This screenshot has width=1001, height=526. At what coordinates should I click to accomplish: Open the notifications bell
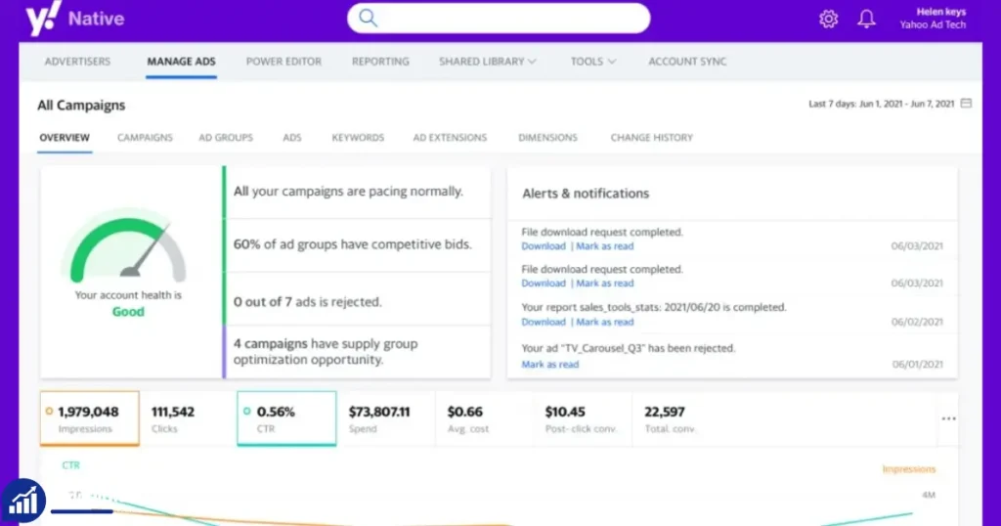[866, 19]
